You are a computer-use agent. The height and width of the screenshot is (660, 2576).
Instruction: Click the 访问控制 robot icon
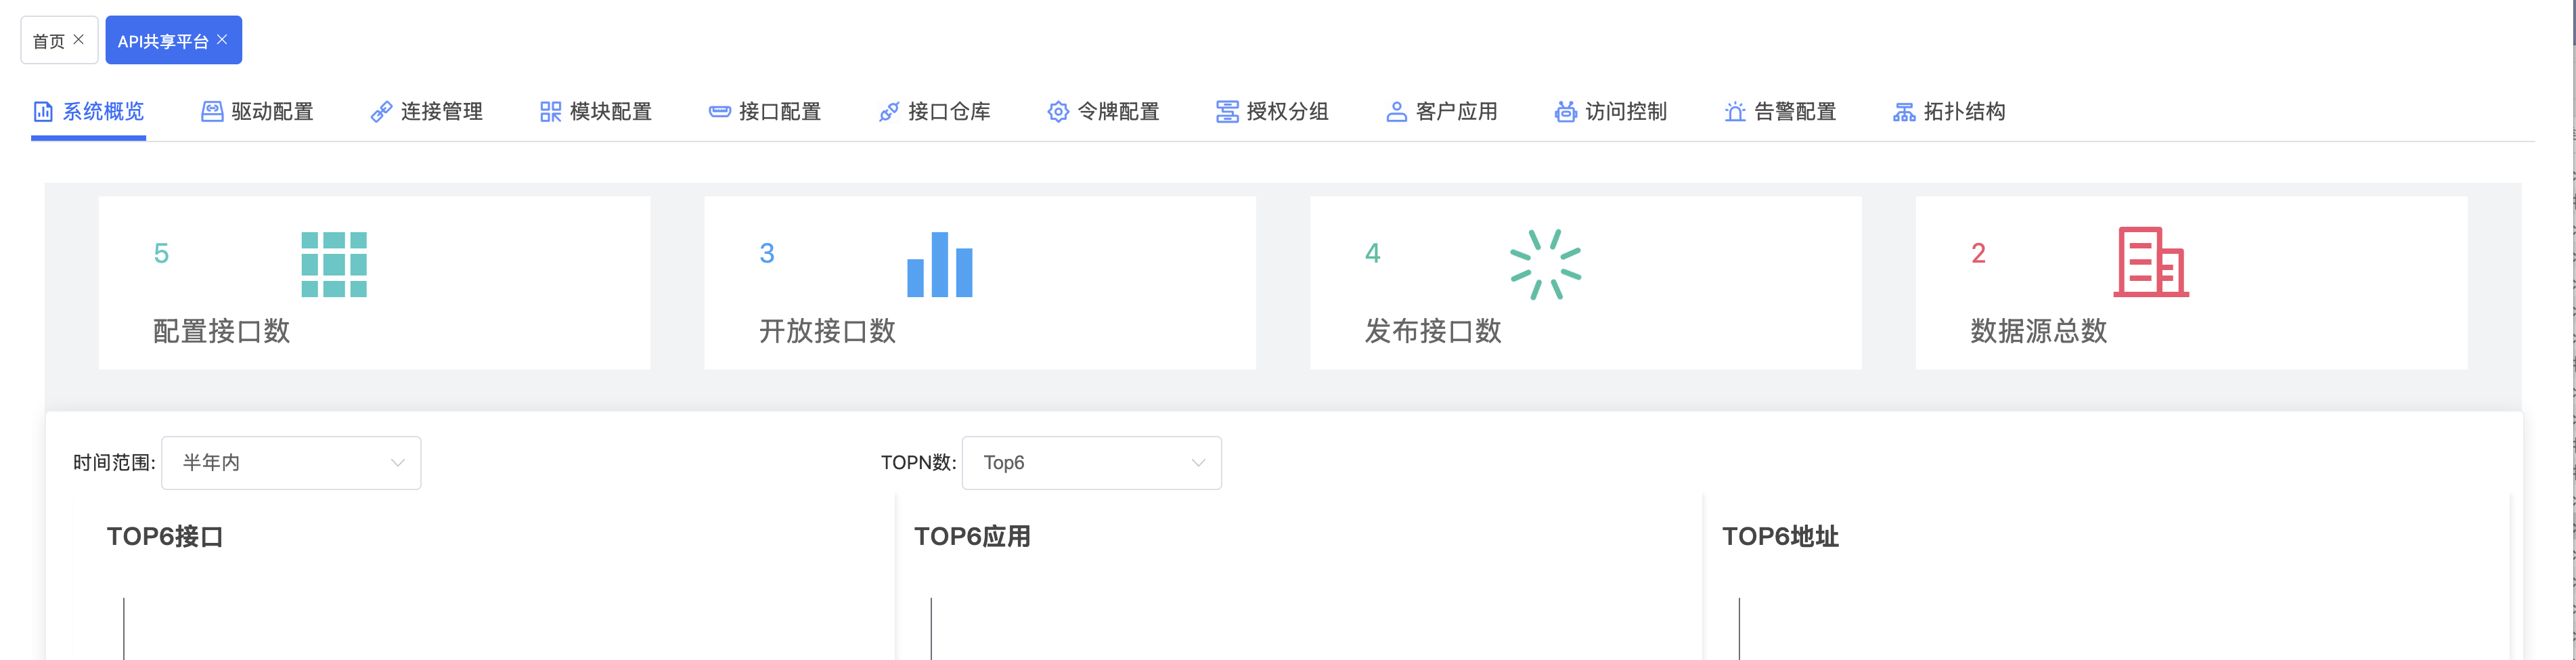click(1565, 112)
